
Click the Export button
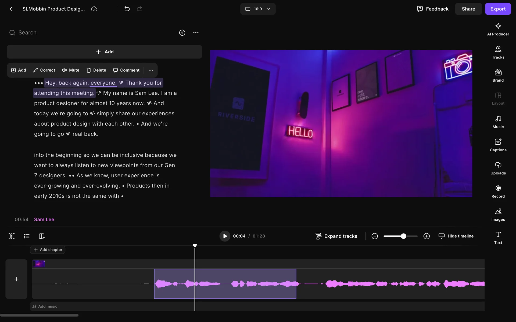498,9
